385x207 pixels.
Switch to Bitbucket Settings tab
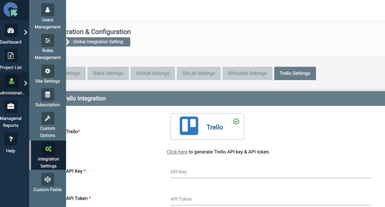point(247,73)
